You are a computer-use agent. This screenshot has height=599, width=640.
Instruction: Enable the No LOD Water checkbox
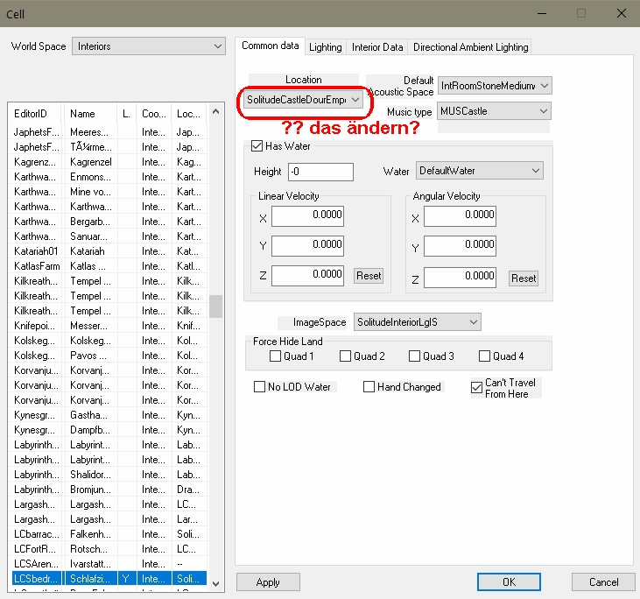(x=260, y=387)
